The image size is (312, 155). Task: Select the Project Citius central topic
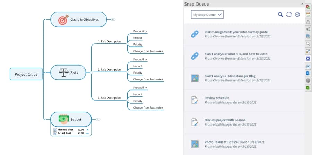(x=26, y=74)
